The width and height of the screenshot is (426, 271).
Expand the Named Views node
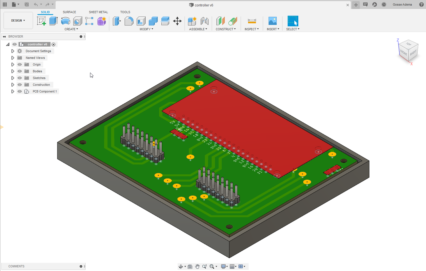pyautogui.click(x=13, y=58)
